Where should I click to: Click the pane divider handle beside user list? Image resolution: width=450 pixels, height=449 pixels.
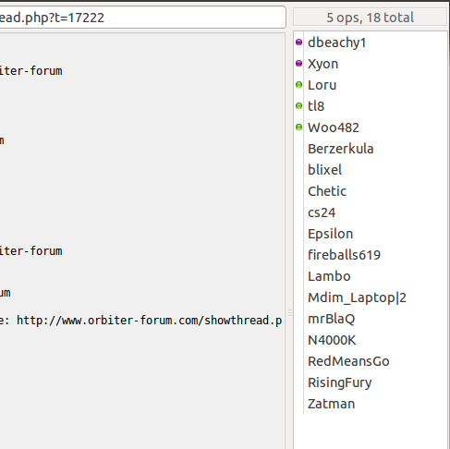(x=290, y=313)
